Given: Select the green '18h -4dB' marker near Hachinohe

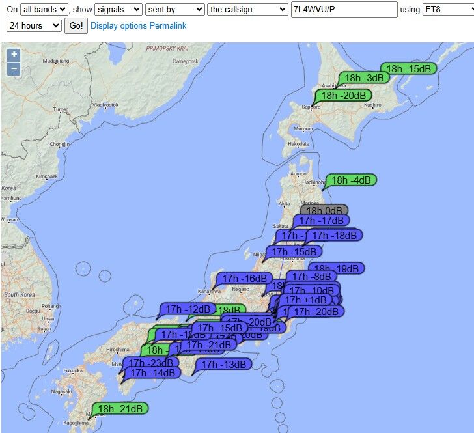Looking at the screenshot, I should coord(351,180).
